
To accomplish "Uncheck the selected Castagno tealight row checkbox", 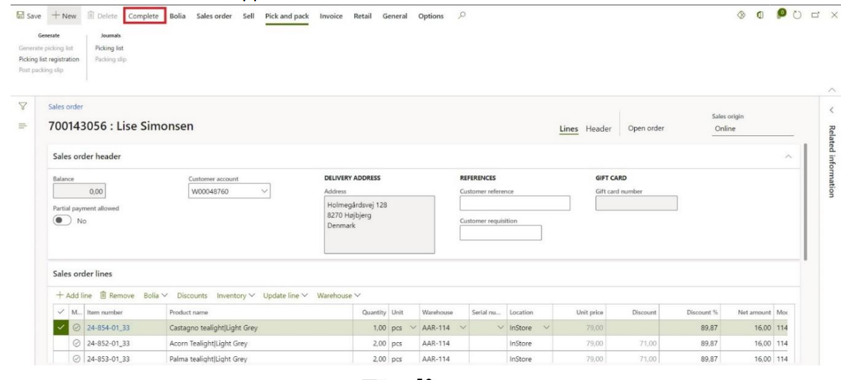I will tap(62, 326).
